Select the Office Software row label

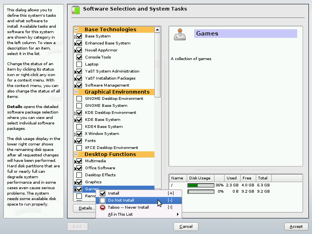pyautogui.click(x=100, y=168)
